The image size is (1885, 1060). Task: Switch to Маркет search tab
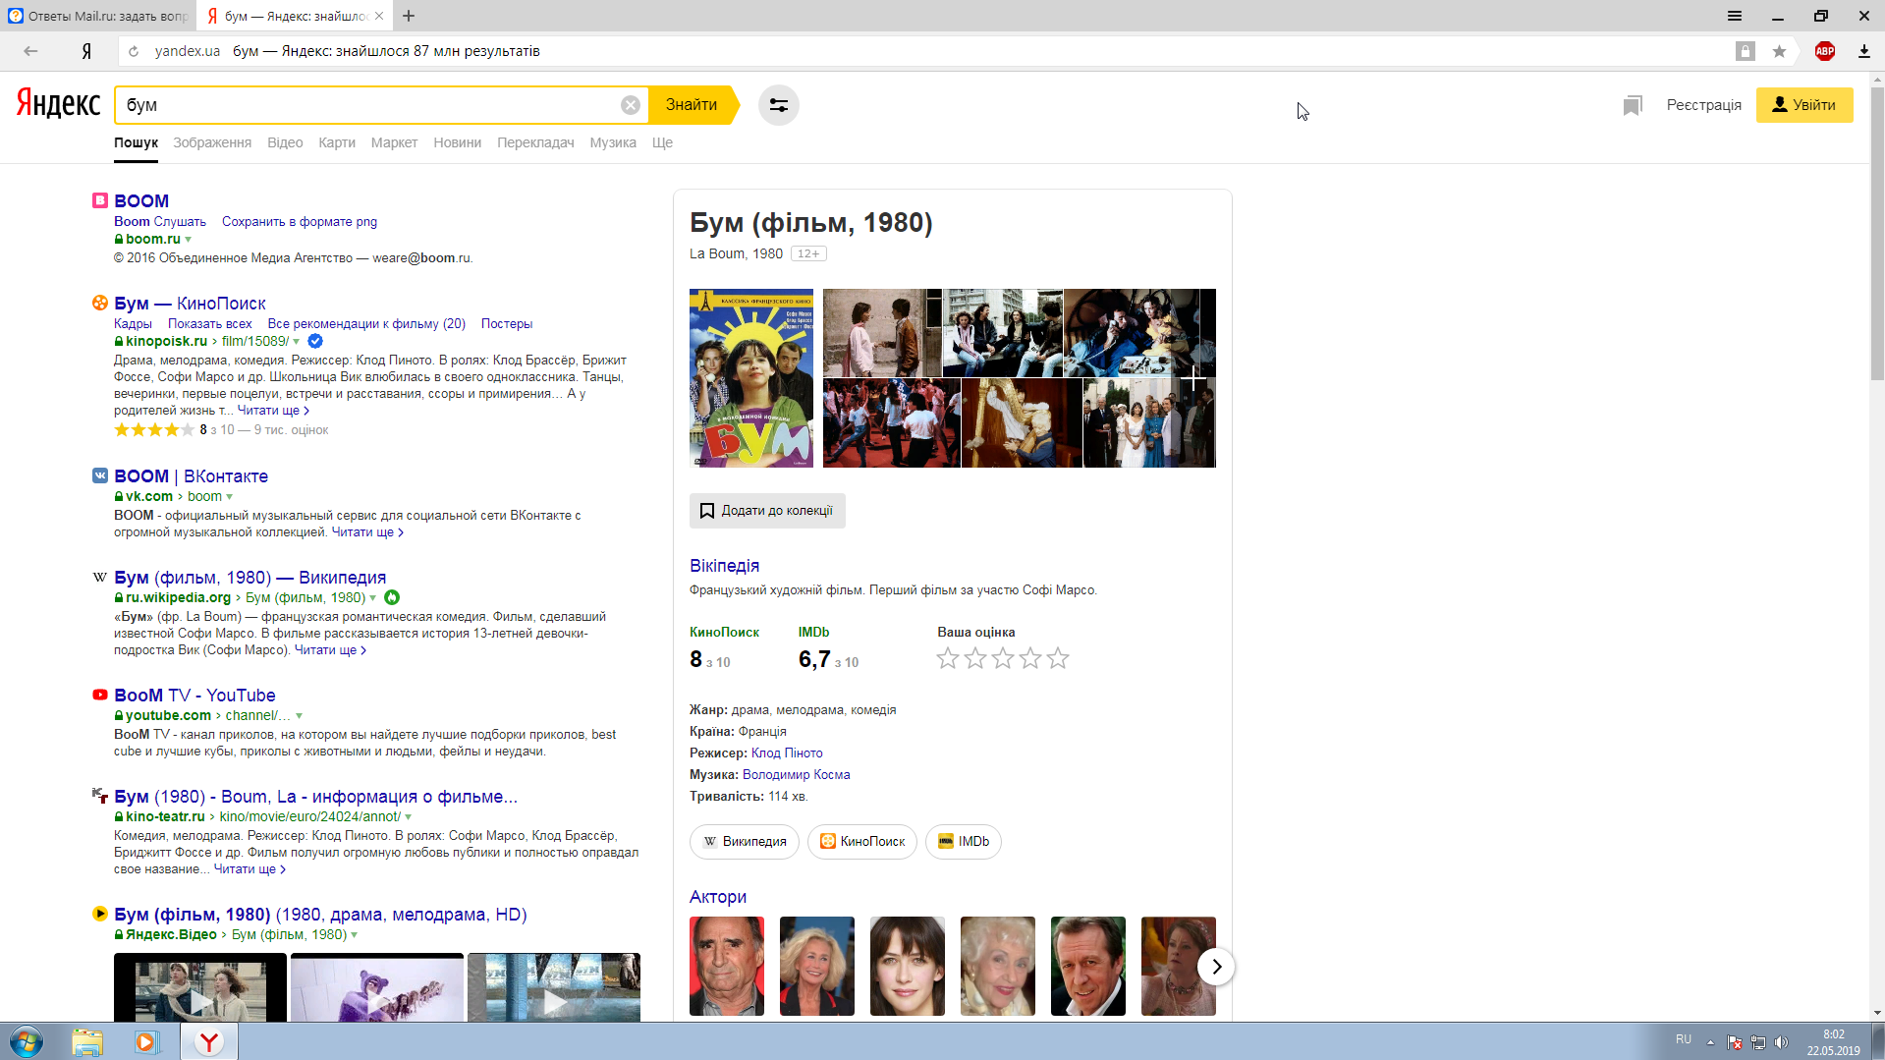pos(394,142)
